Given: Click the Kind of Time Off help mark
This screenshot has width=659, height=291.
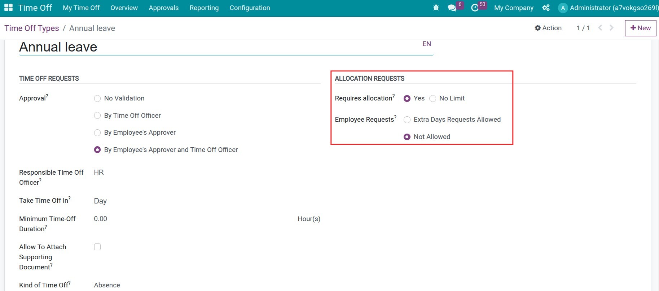Looking at the screenshot, I should click(70, 283).
